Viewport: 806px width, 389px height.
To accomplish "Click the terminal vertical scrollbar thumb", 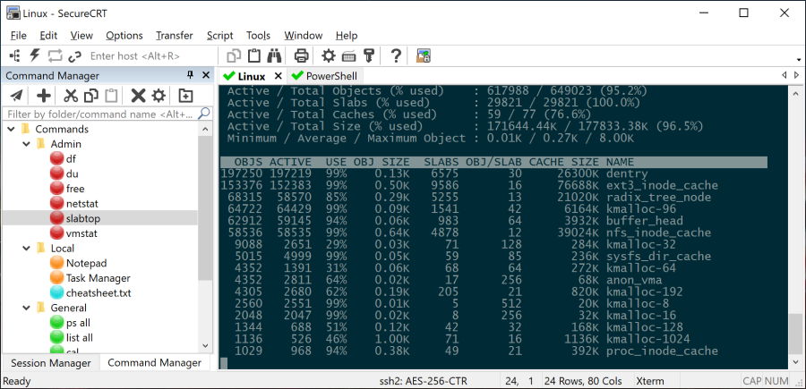I will coord(795,334).
